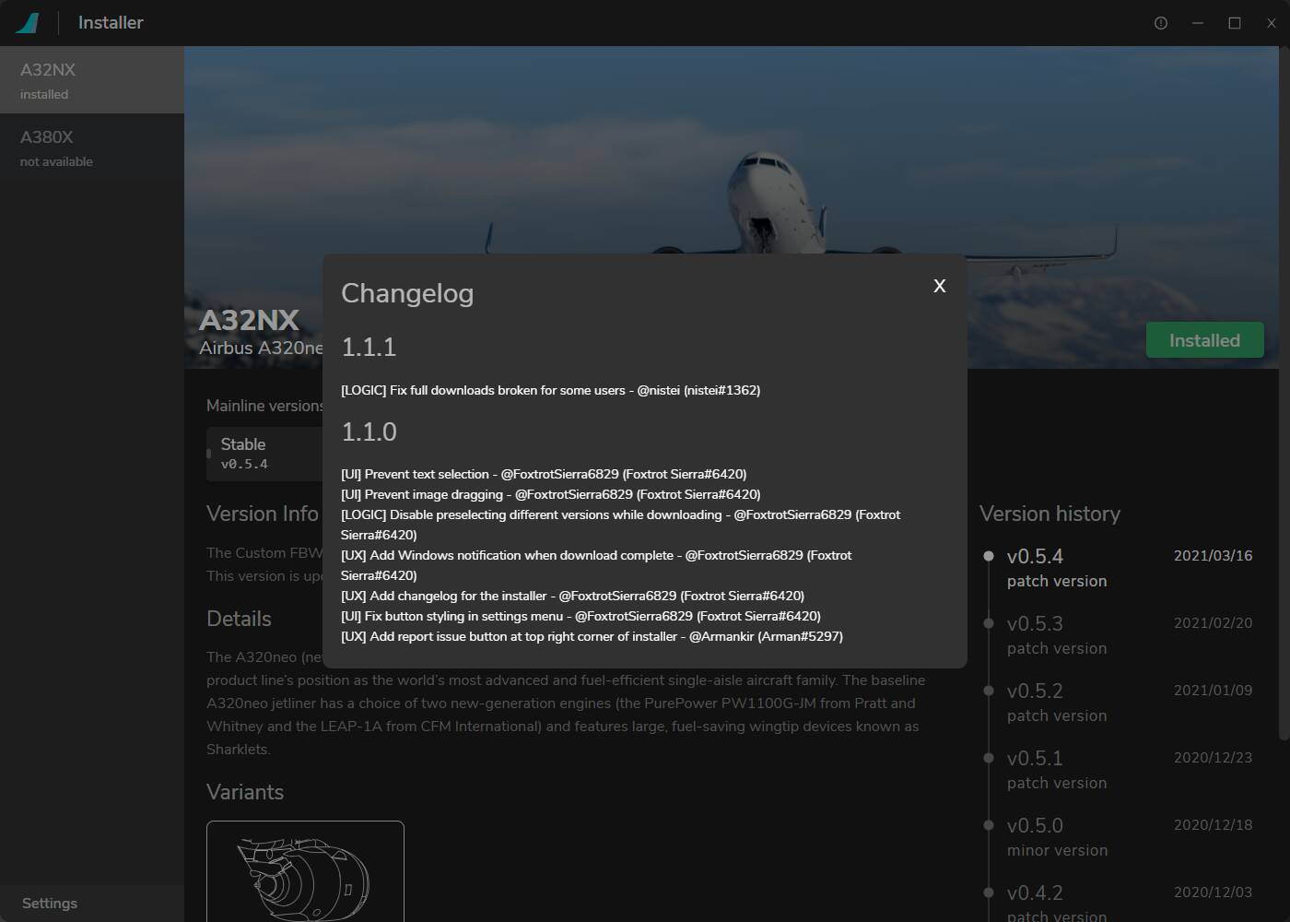1290x922 pixels.
Task: Minimize the Installer window
Action: 1198,23
